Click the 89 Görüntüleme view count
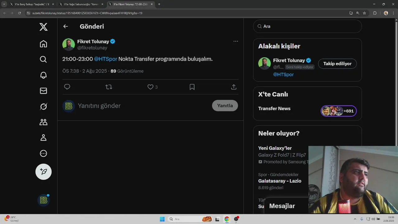The image size is (398, 224). pyautogui.click(x=127, y=71)
